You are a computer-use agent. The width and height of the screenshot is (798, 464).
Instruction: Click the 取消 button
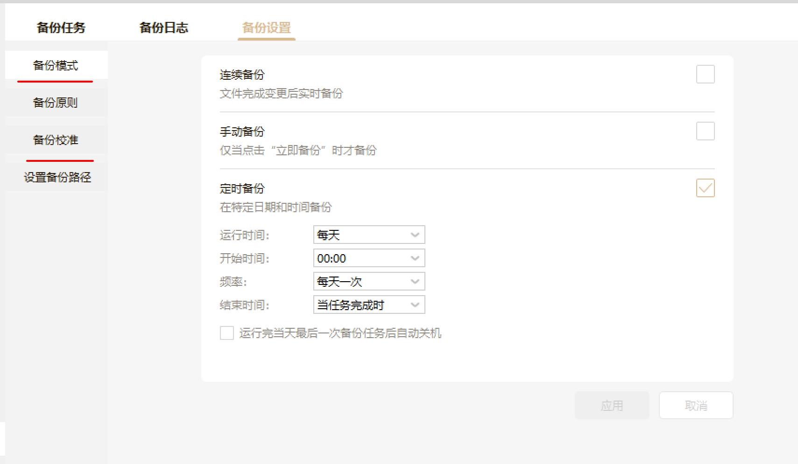point(695,405)
